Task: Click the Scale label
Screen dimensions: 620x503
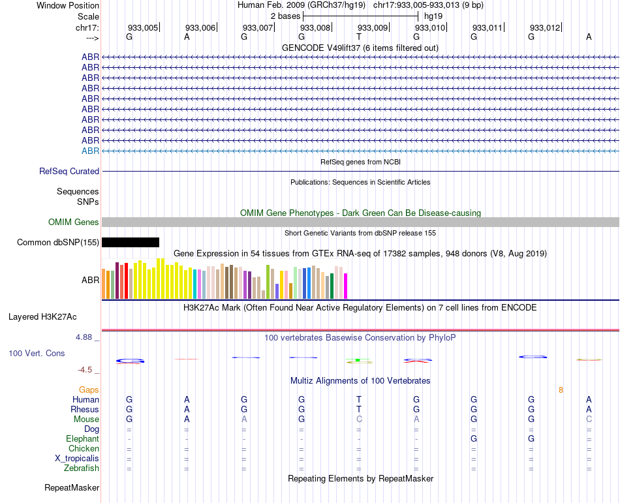Action: 89,16
